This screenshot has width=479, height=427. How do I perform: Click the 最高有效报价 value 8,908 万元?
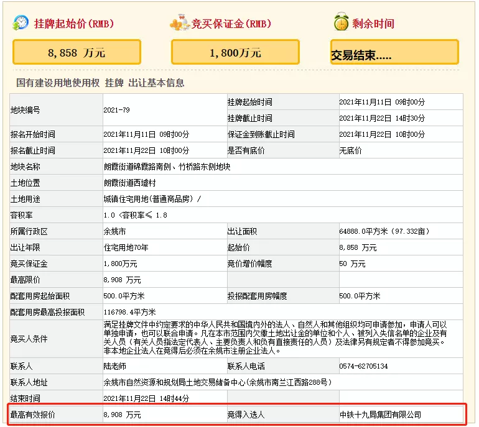pyautogui.click(x=122, y=415)
